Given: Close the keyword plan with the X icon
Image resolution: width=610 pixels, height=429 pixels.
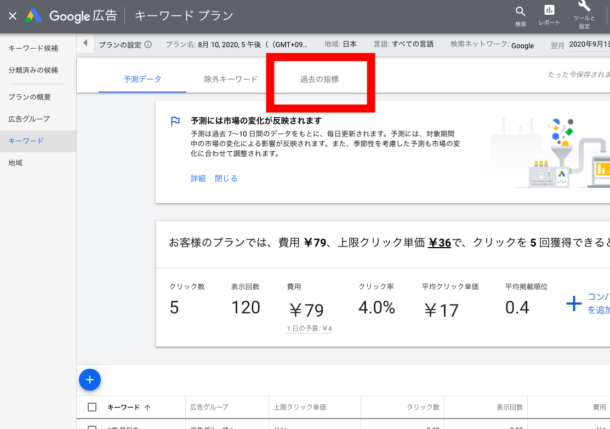Looking at the screenshot, I should tap(13, 16).
